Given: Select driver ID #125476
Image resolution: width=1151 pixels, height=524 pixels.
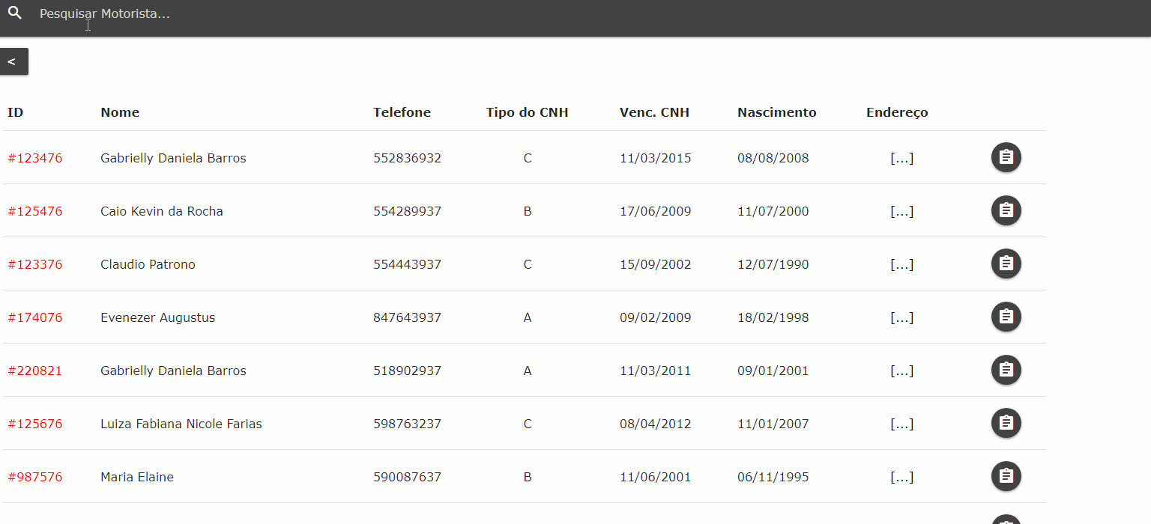Looking at the screenshot, I should coord(34,211).
